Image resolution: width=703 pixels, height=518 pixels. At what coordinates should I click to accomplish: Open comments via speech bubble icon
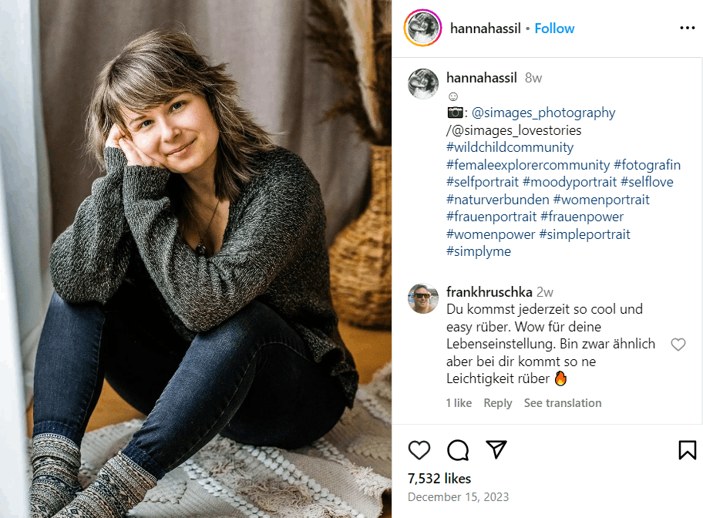[458, 450]
